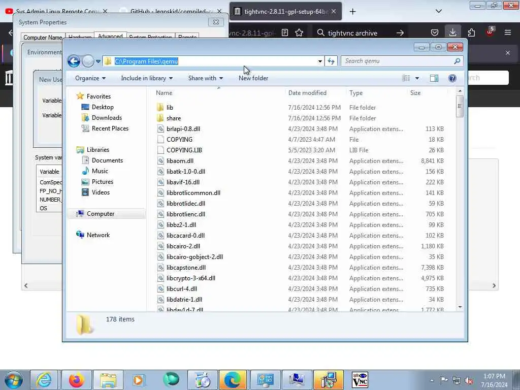Switch to the tightvnc-2.8.11-gpl-setup browser tab
Screen dimensions: 520x390
(x=285, y=11)
